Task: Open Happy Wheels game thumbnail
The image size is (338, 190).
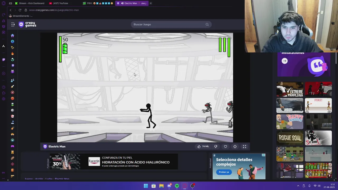Action: click(x=290, y=122)
